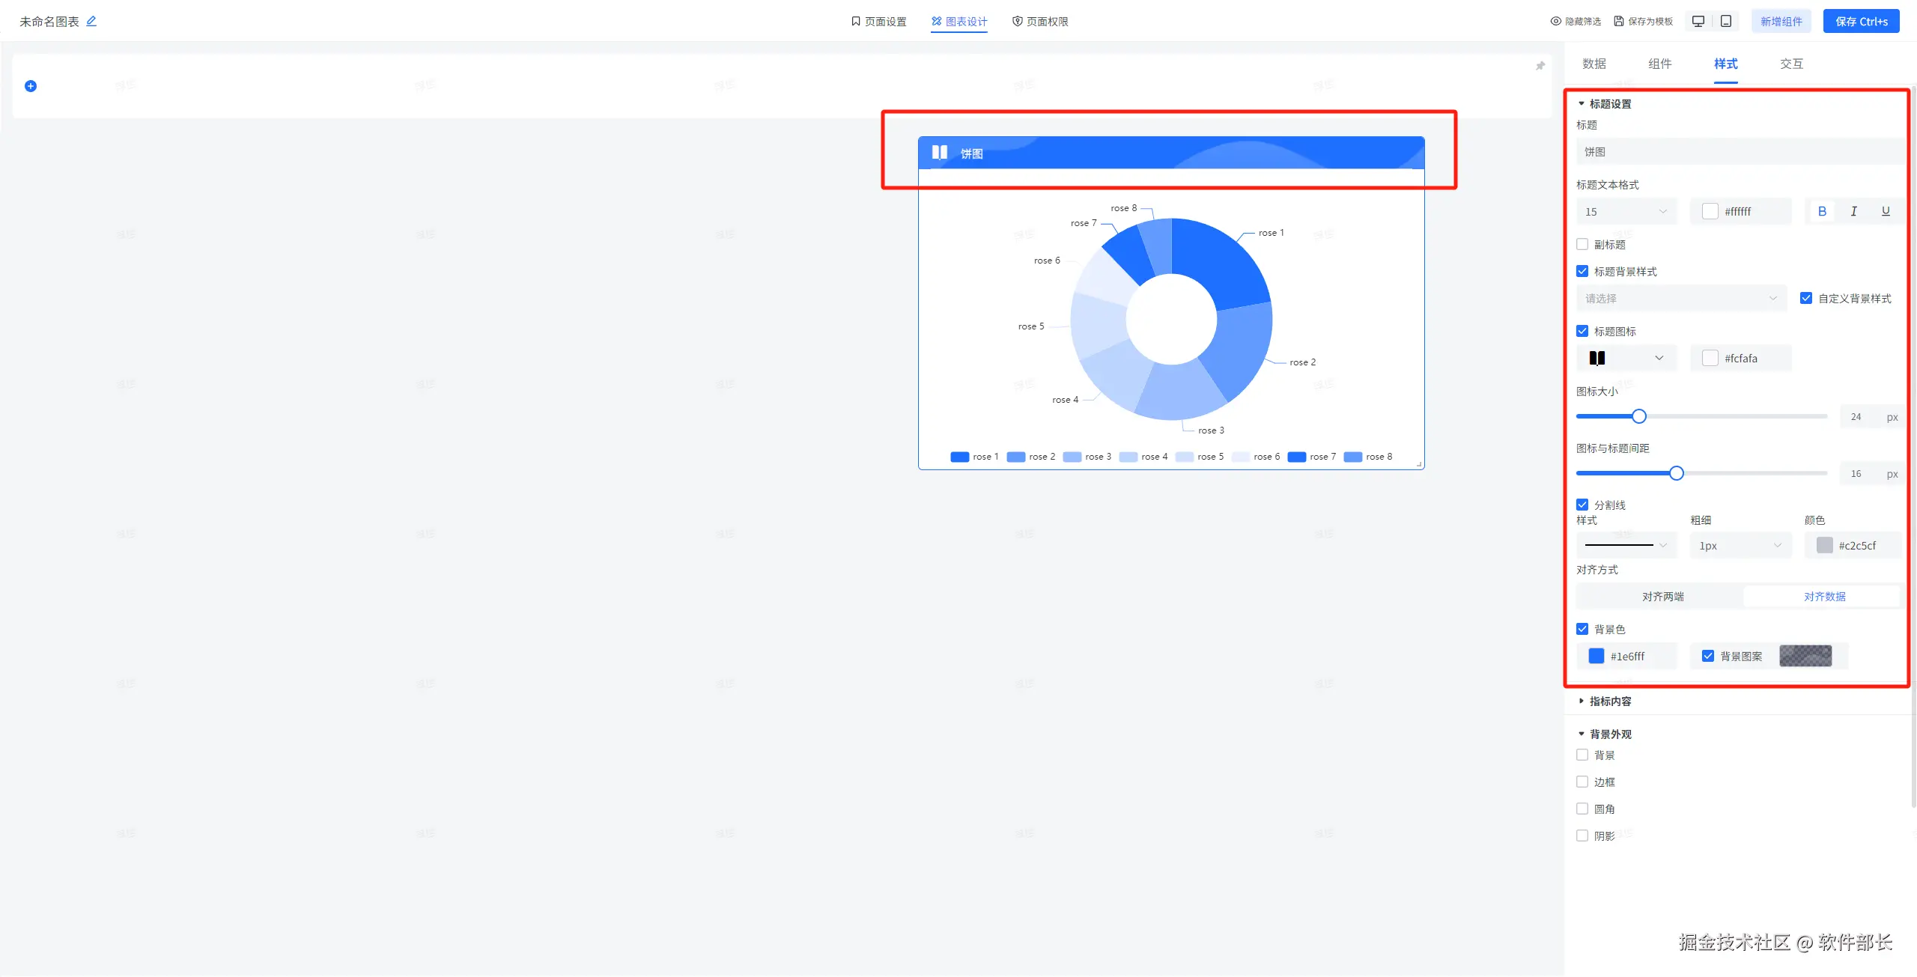Click the 新增组件 button
This screenshot has width=1917, height=977.
[1781, 22]
